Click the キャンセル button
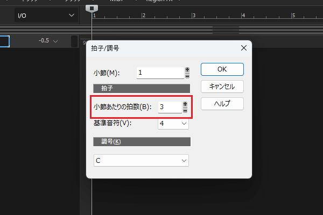323x215 pixels. point(222,87)
